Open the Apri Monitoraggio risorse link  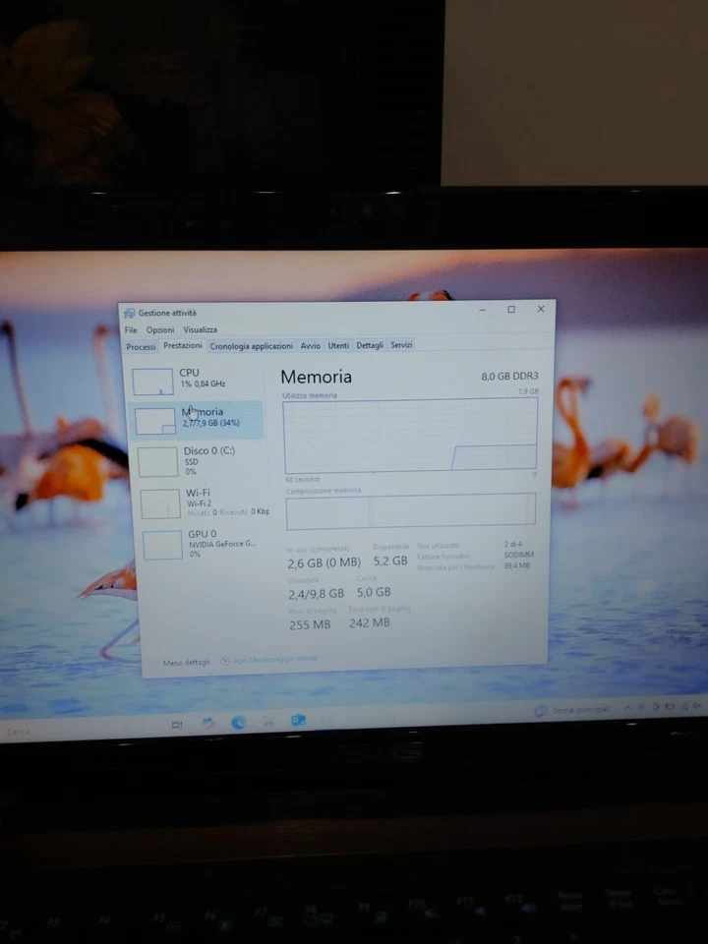click(274, 659)
